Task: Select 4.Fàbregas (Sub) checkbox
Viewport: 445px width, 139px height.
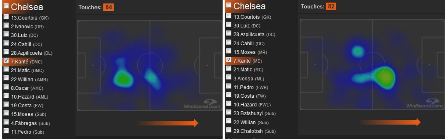Action: tap(6, 122)
